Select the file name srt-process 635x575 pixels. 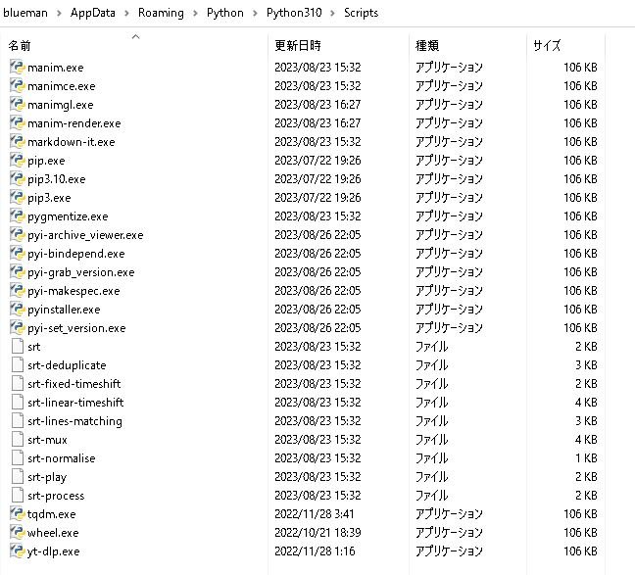(56, 496)
